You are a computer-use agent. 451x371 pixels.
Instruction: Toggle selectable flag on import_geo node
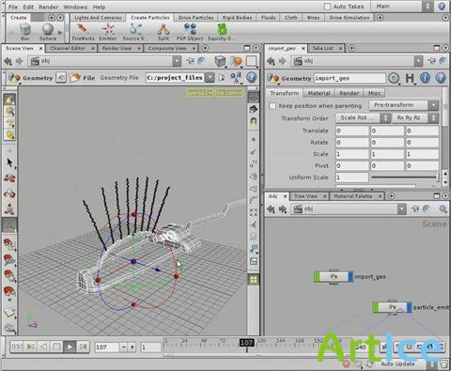(x=317, y=277)
